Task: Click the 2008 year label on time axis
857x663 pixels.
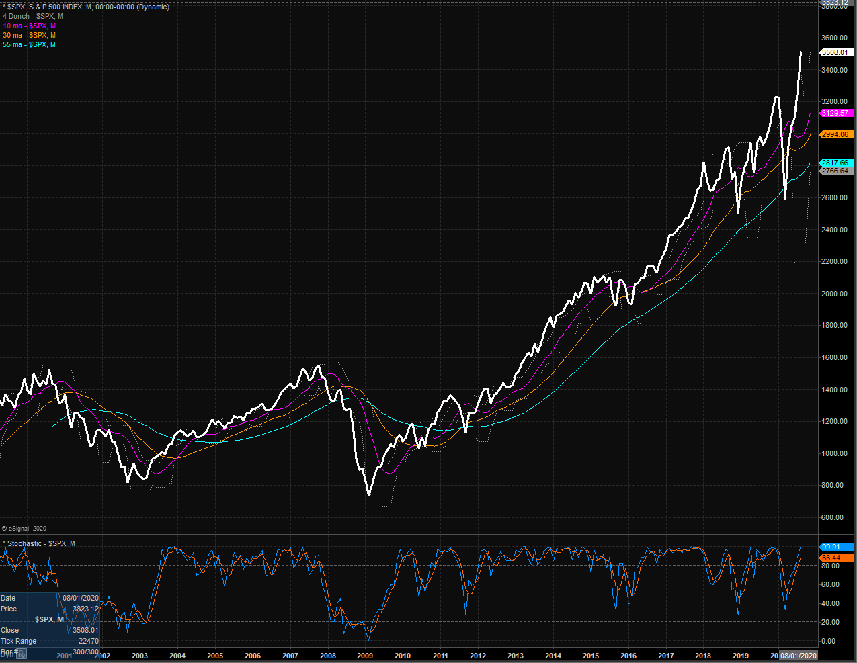Action: [328, 656]
